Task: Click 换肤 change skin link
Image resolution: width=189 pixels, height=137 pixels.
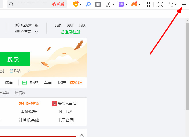Action: click(x=82, y=25)
